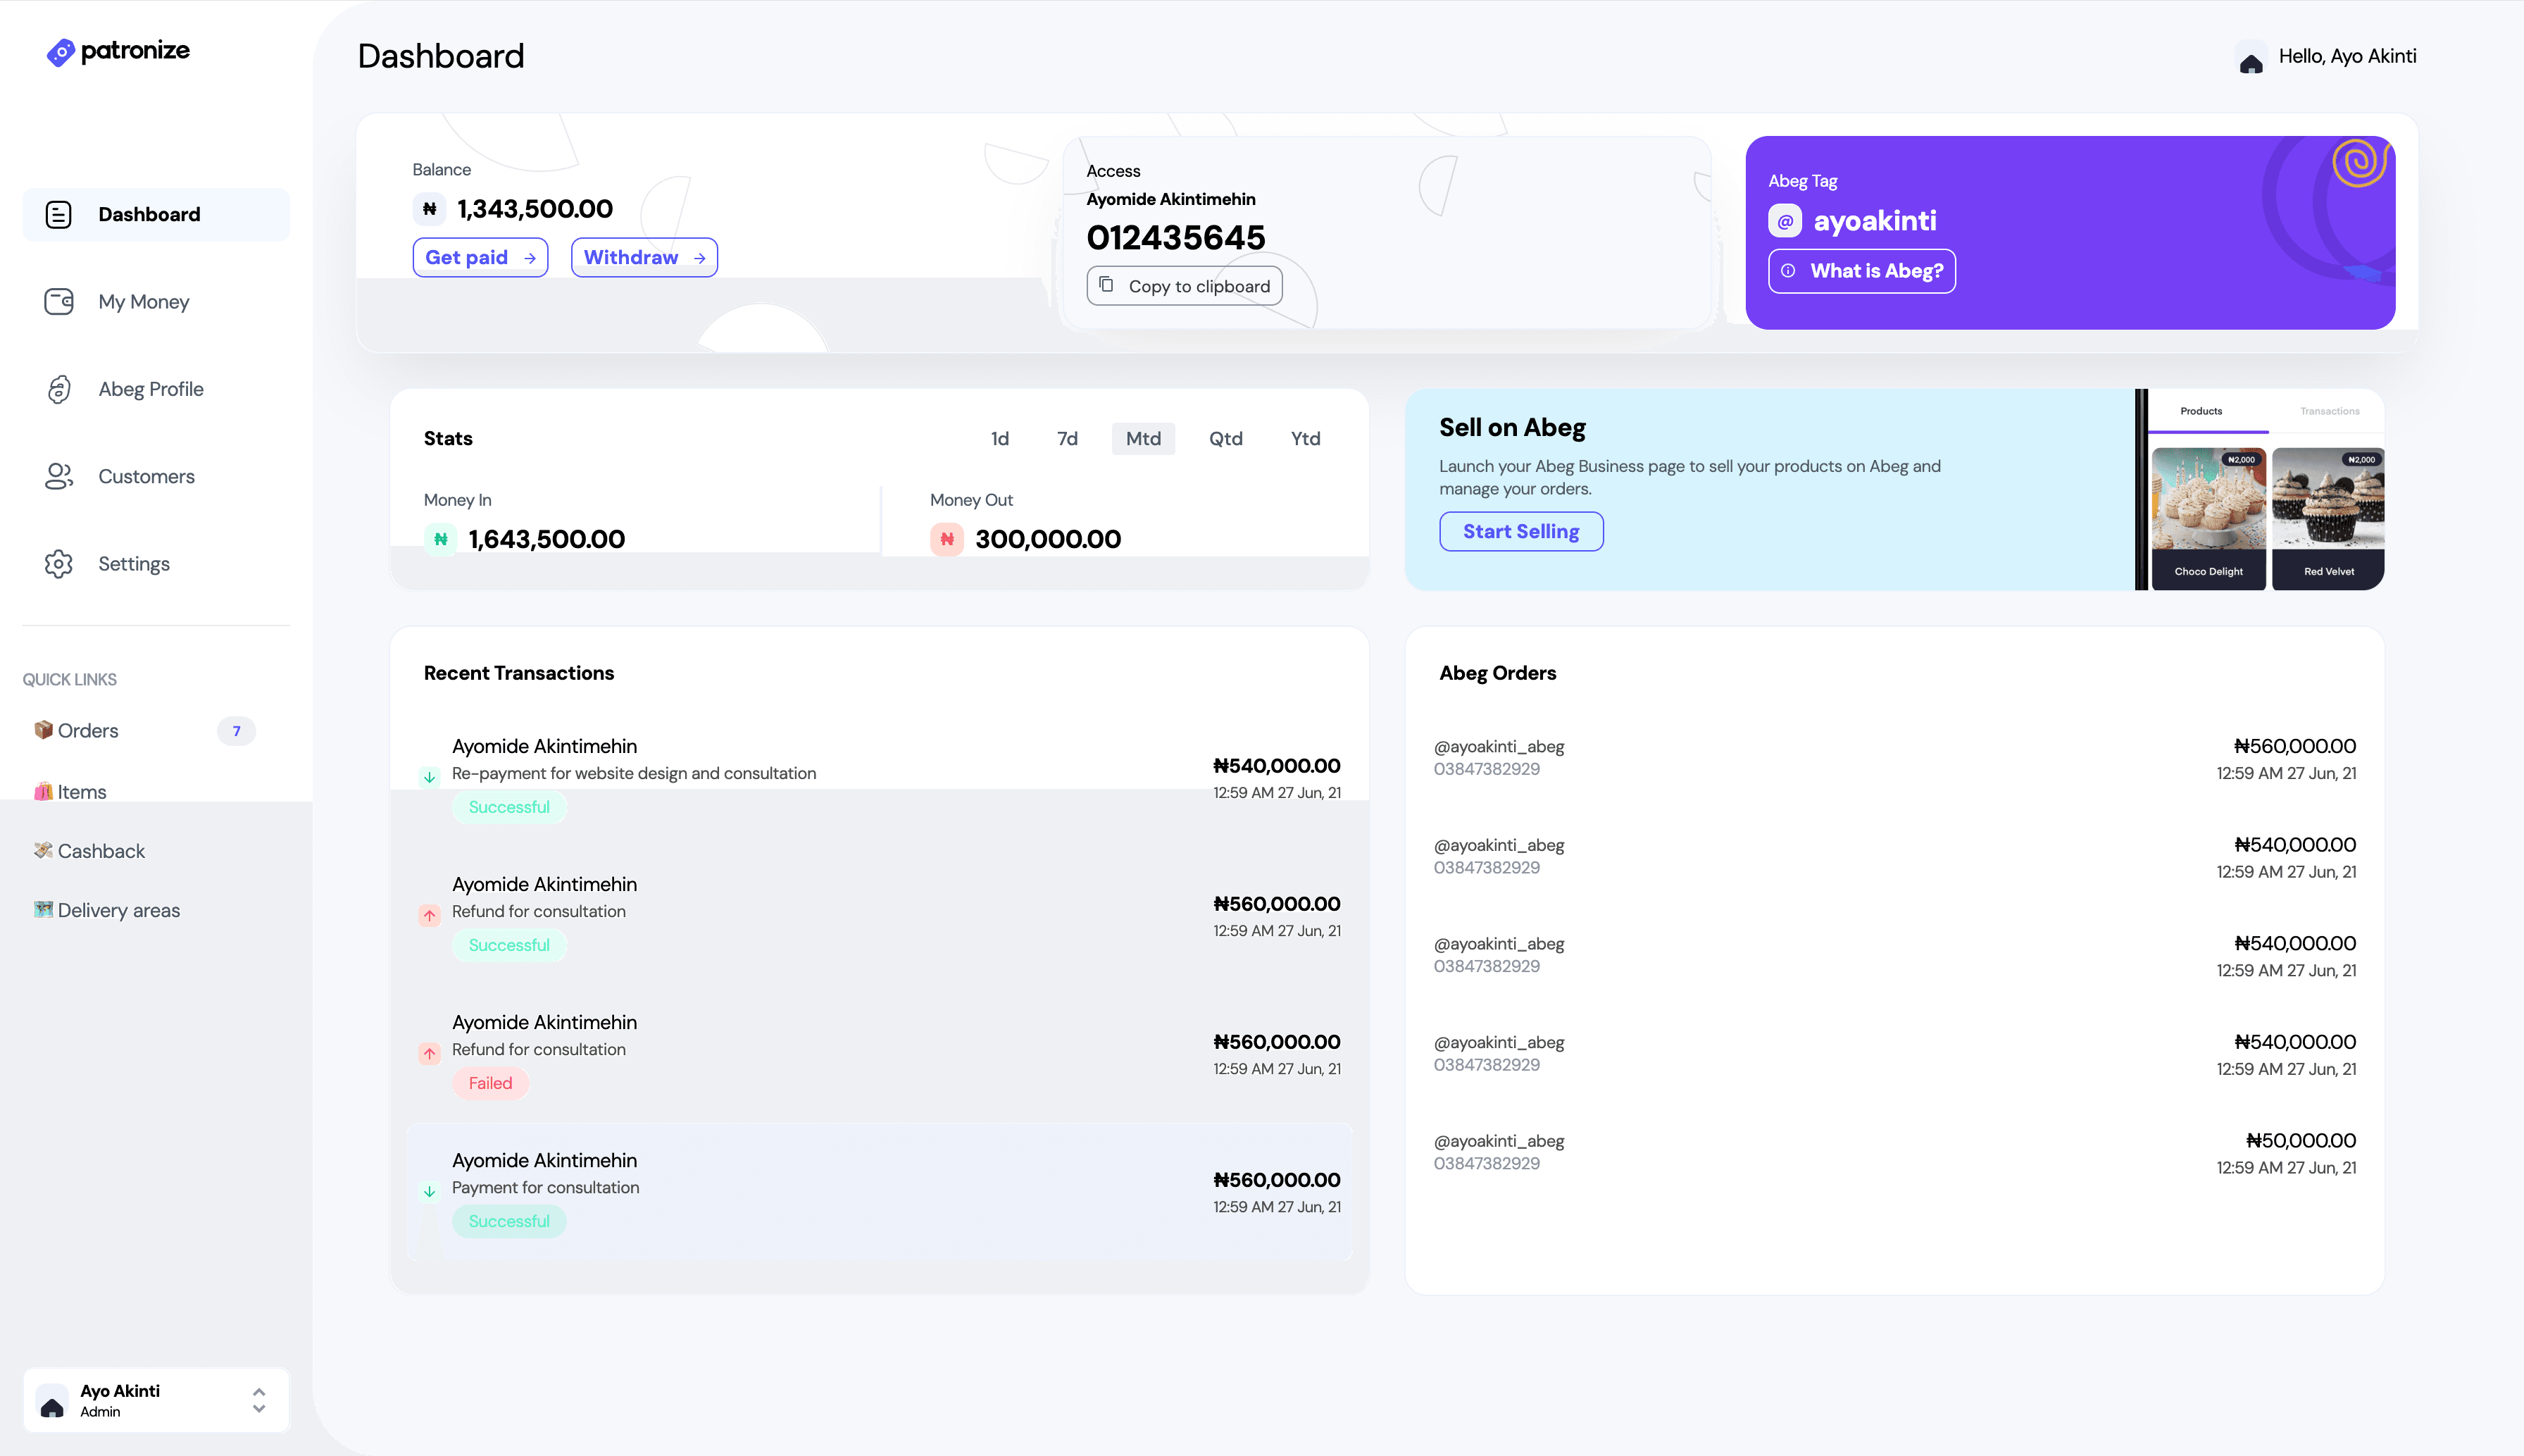This screenshot has width=2524, height=1456.
Task: Click the green down arrow on Payment for consultation
Action: point(429,1191)
